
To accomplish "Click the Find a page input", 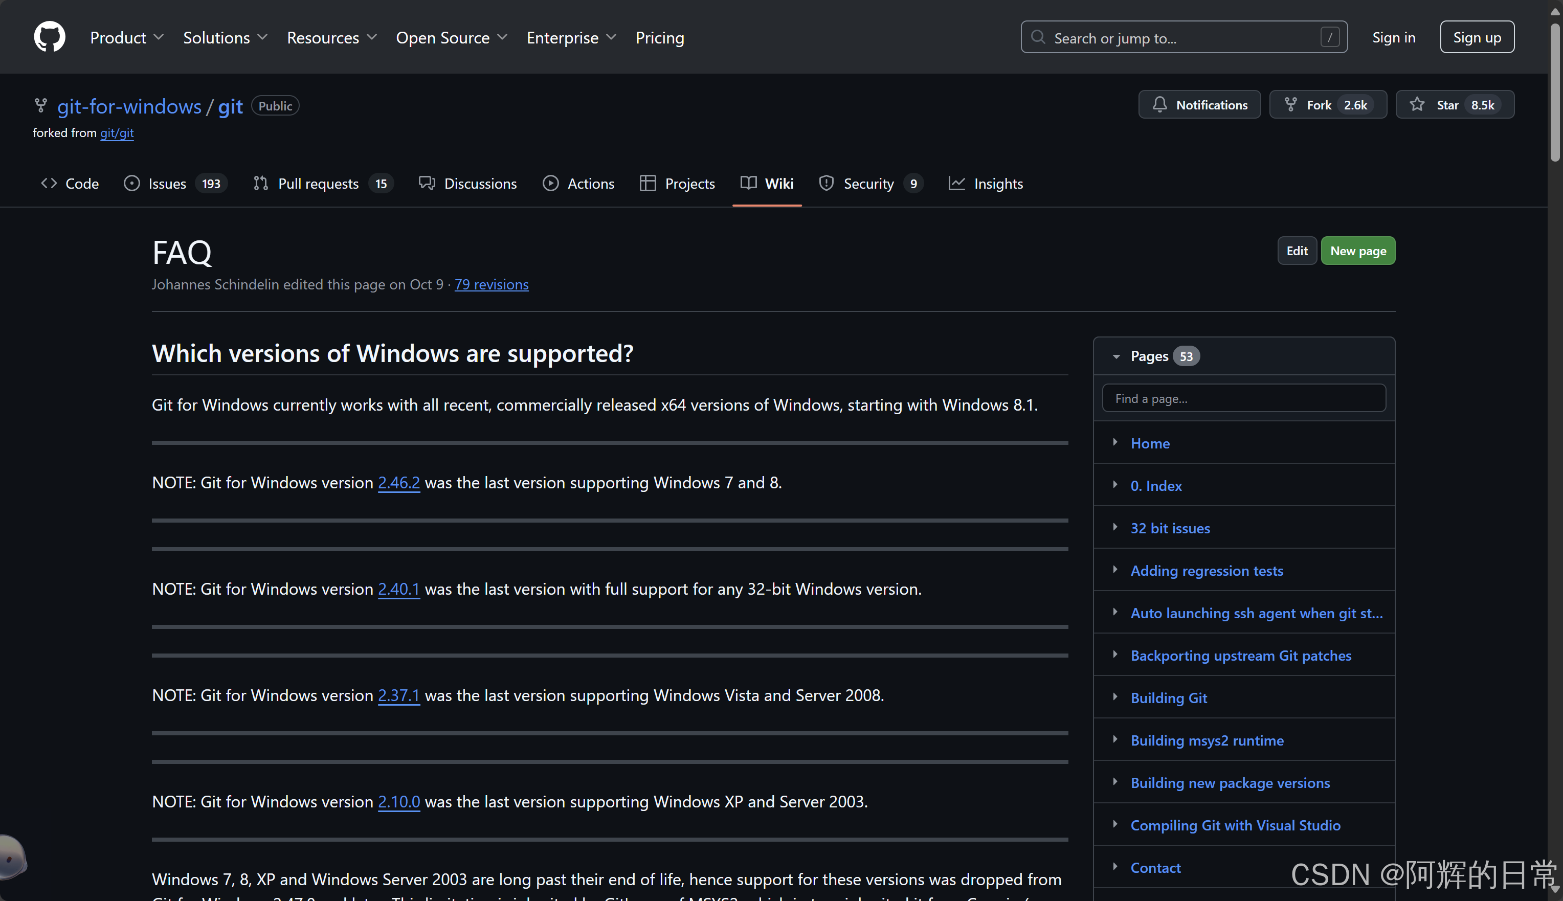I will coord(1243,398).
